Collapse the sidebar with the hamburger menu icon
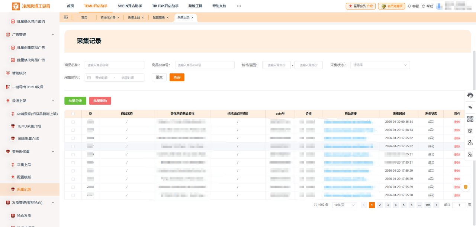Viewport: 476px width, 227px height. click(66, 17)
